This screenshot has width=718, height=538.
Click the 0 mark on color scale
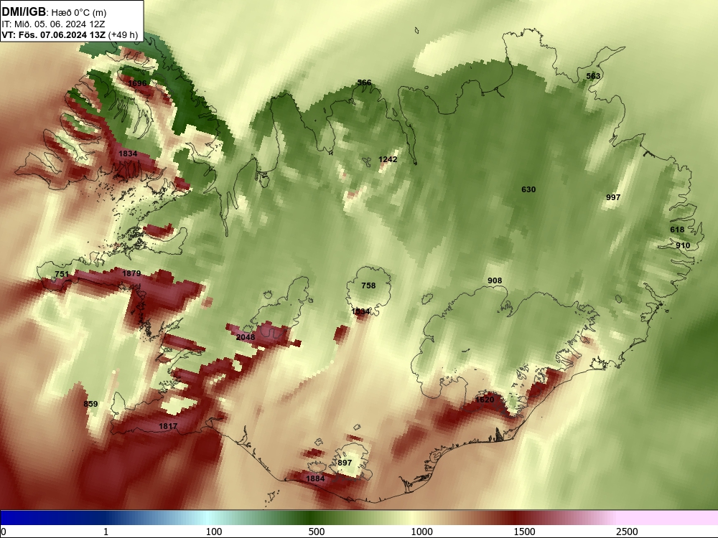pos(4,531)
